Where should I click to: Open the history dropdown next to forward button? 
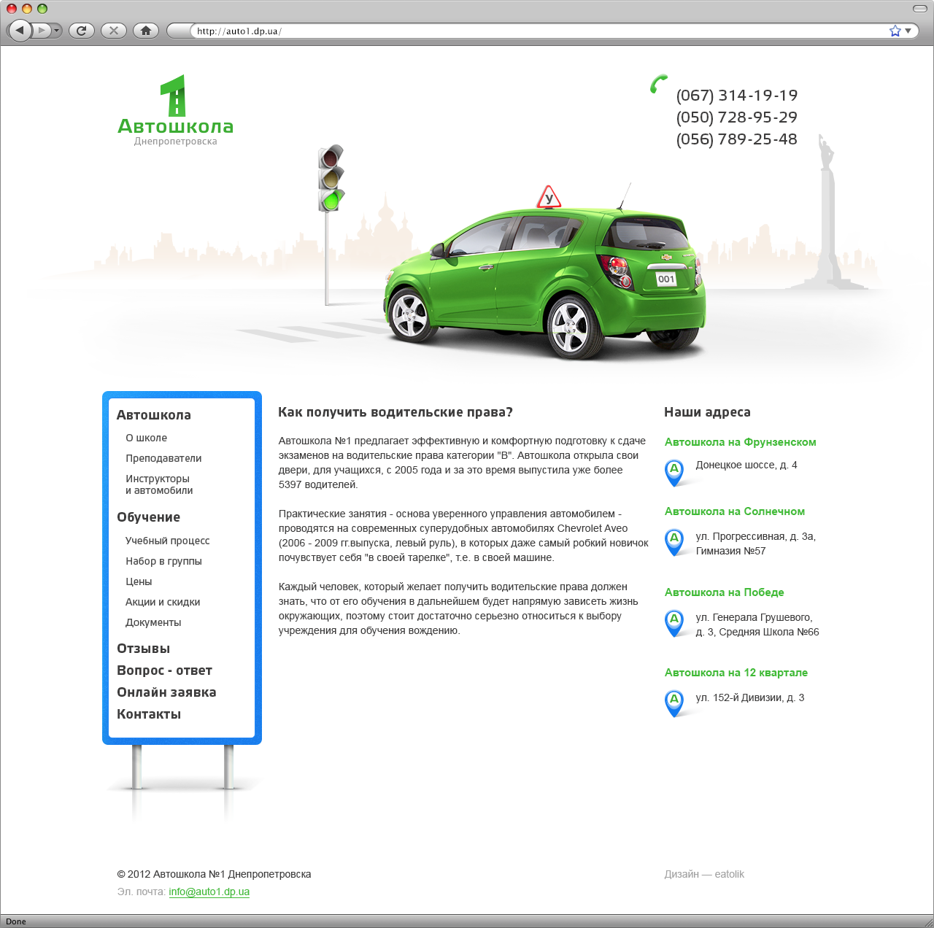click(x=57, y=31)
